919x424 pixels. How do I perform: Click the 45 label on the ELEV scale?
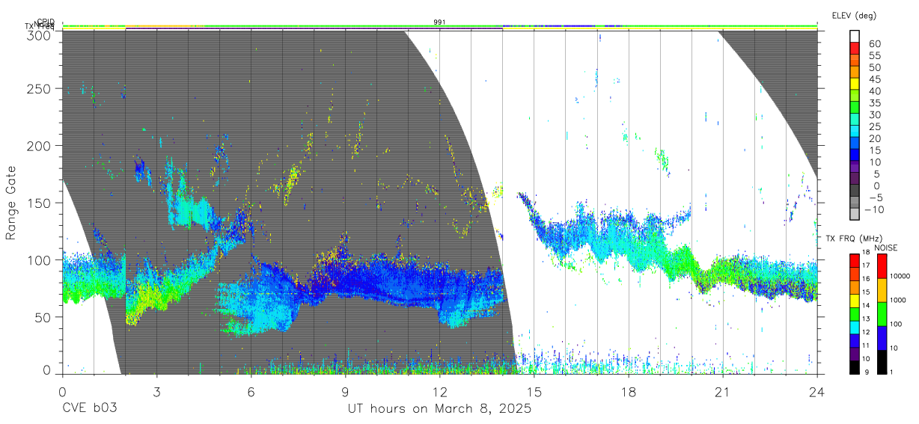pos(875,80)
